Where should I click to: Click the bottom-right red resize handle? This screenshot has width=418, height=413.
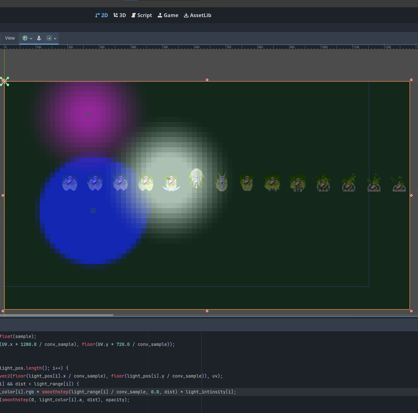coord(411,311)
